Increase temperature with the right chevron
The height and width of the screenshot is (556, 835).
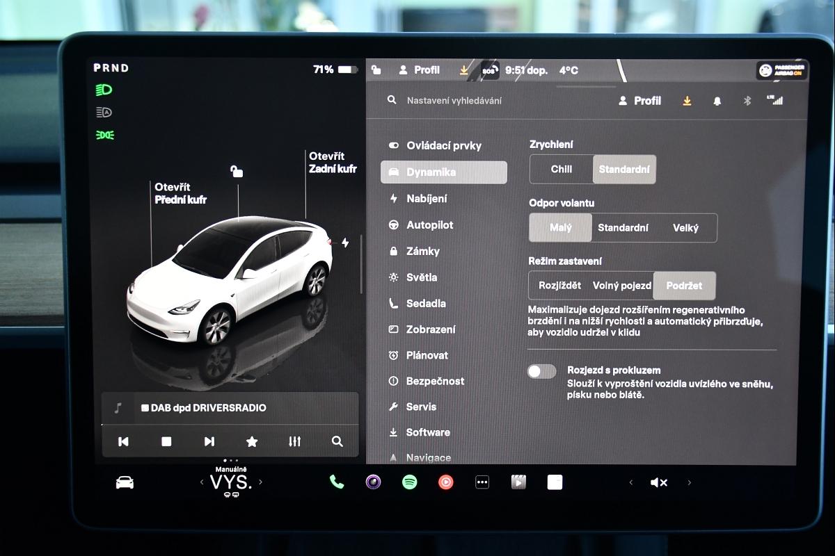tap(260, 482)
